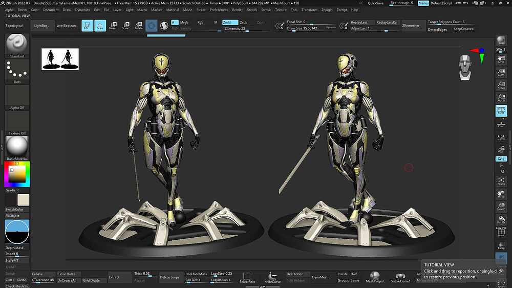Click the Del Hidden button
The image size is (512, 288).
pos(295,274)
